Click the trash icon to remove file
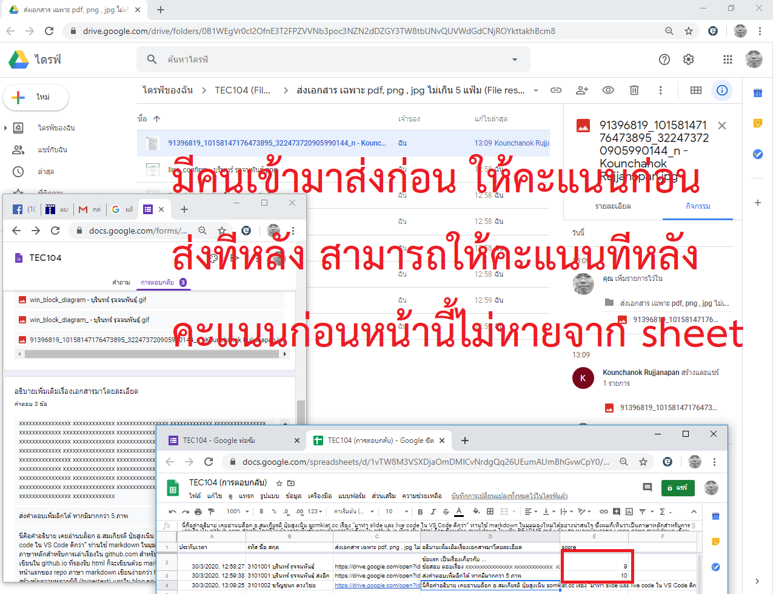The width and height of the screenshot is (773, 594). pyautogui.click(x=634, y=90)
